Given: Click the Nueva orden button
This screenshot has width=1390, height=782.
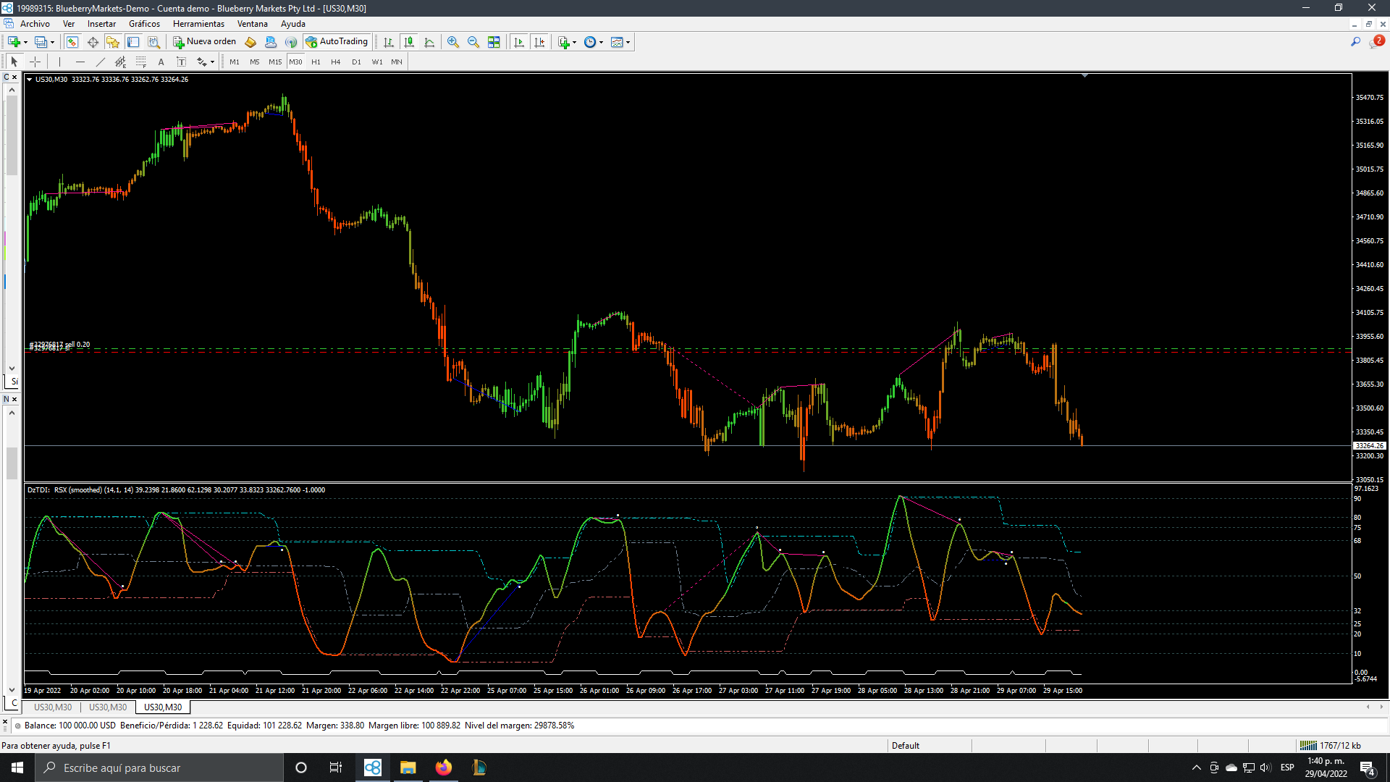Looking at the screenshot, I should [205, 42].
